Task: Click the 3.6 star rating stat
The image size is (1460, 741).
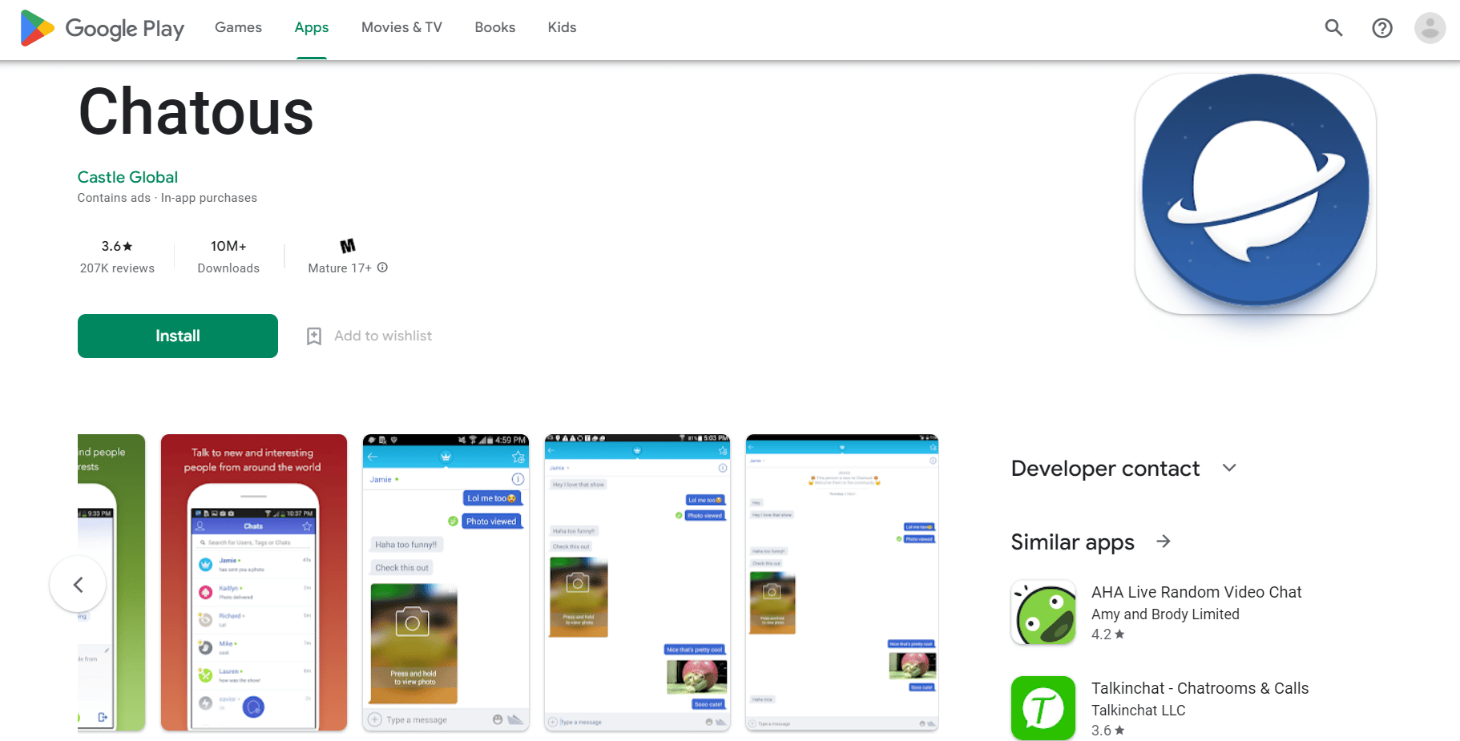Action: click(117, 246)
